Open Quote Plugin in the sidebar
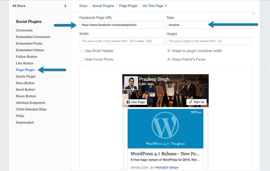This screenshot has height=171, width=270. coord(26,76)
